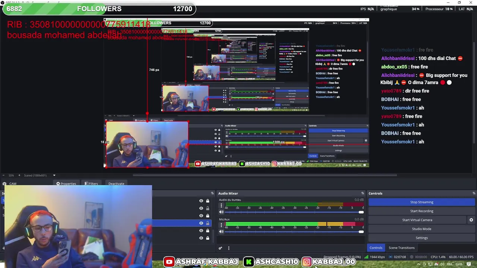Toggle visibility eye of first source row

pos(201,201)
